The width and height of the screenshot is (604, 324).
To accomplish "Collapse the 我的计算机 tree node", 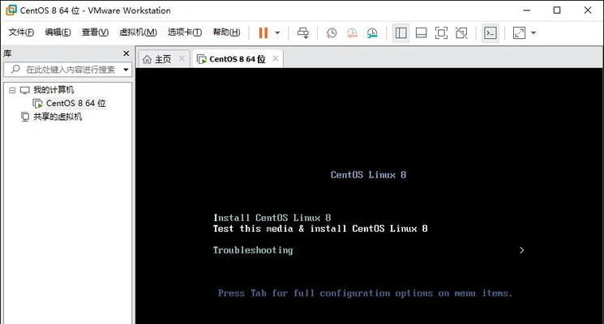I will point(12,90).
